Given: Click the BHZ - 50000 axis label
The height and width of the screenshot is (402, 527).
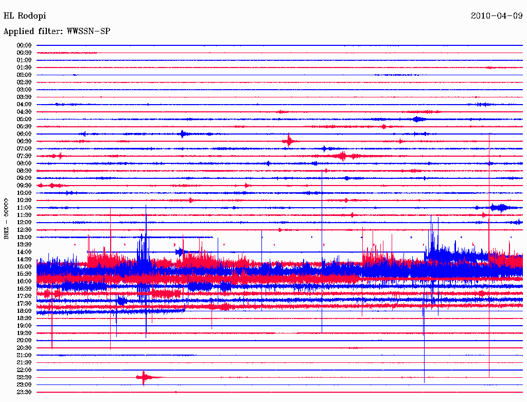Looking at the screenshot, I should (6, 219).
